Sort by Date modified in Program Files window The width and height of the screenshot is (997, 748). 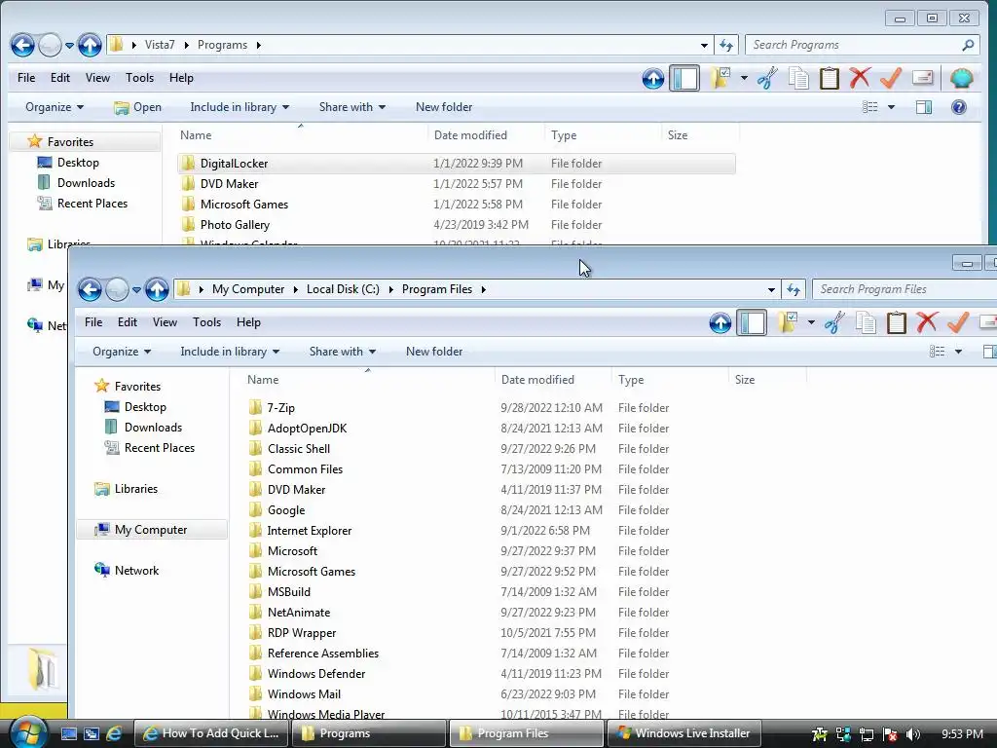click(x=537, y=380)
